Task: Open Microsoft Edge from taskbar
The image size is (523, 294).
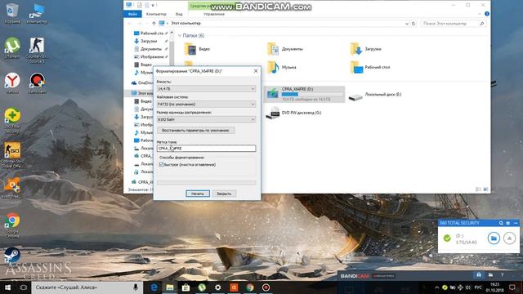Action: 154,287
